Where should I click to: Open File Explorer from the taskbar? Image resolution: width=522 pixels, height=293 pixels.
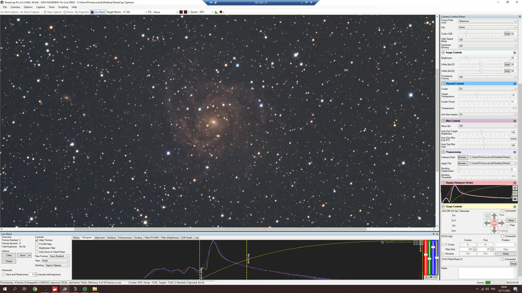(x=95, y=289)
